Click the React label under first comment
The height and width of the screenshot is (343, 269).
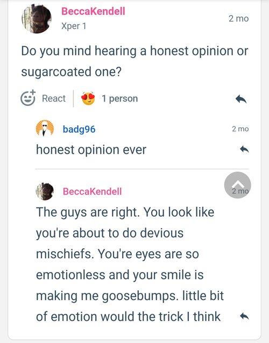point(54,98)
